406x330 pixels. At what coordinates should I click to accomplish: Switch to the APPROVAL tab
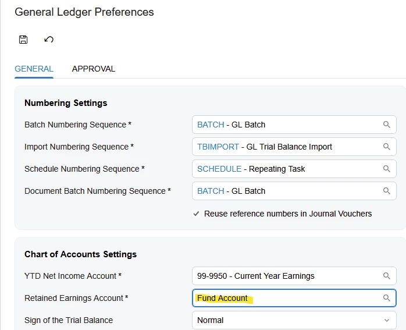tap(94, 69)
